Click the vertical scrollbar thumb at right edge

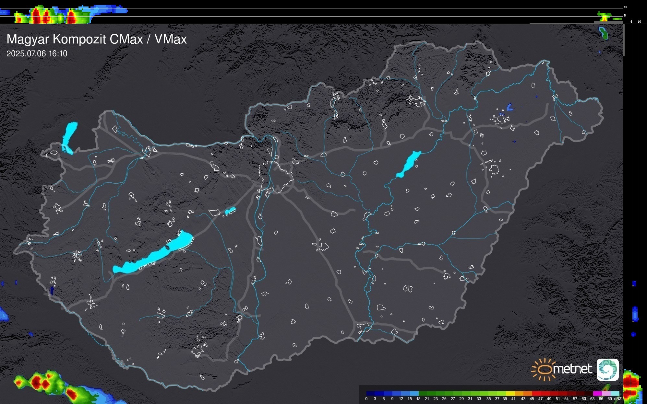point(624,40)
